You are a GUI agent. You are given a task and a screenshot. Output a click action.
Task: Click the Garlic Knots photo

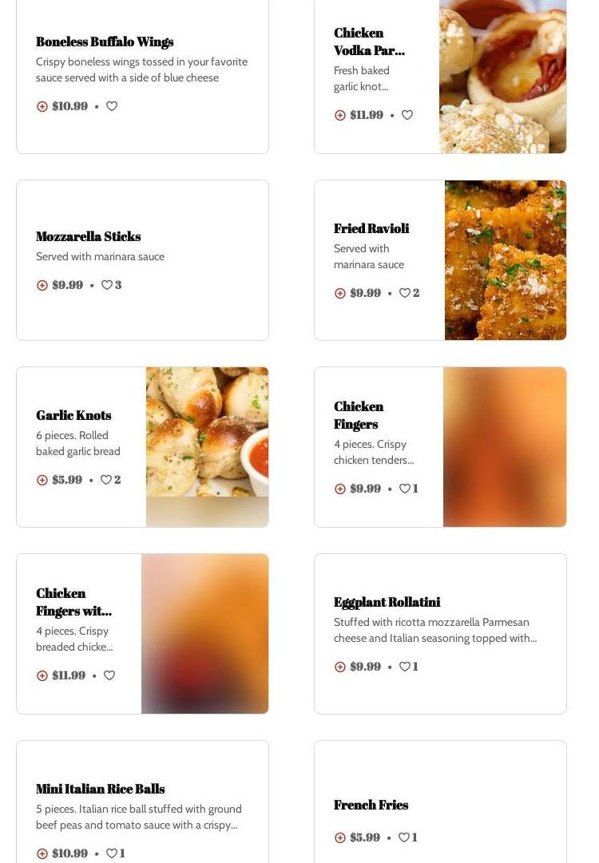pos(208,447)
